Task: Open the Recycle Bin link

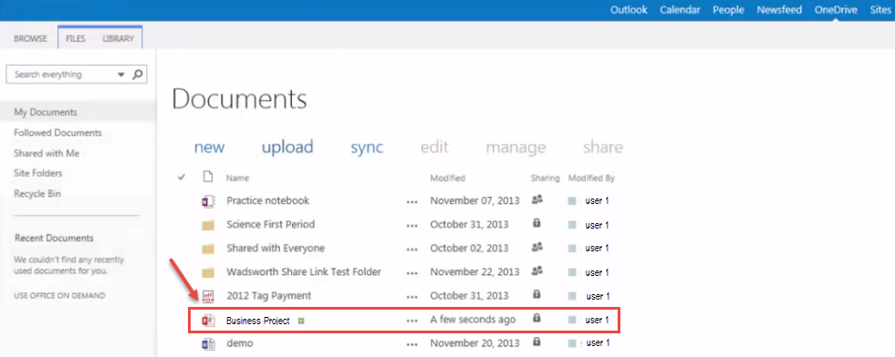Action: coord(37,194)
